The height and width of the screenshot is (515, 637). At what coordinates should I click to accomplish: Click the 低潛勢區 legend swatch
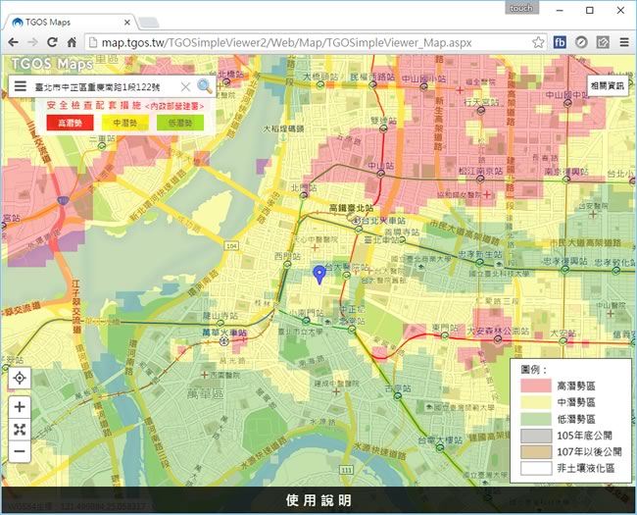tap(536, 419)
